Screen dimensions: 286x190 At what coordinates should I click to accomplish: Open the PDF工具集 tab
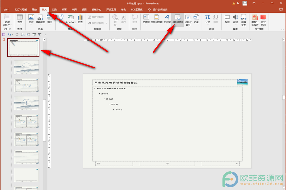[137, 10]
